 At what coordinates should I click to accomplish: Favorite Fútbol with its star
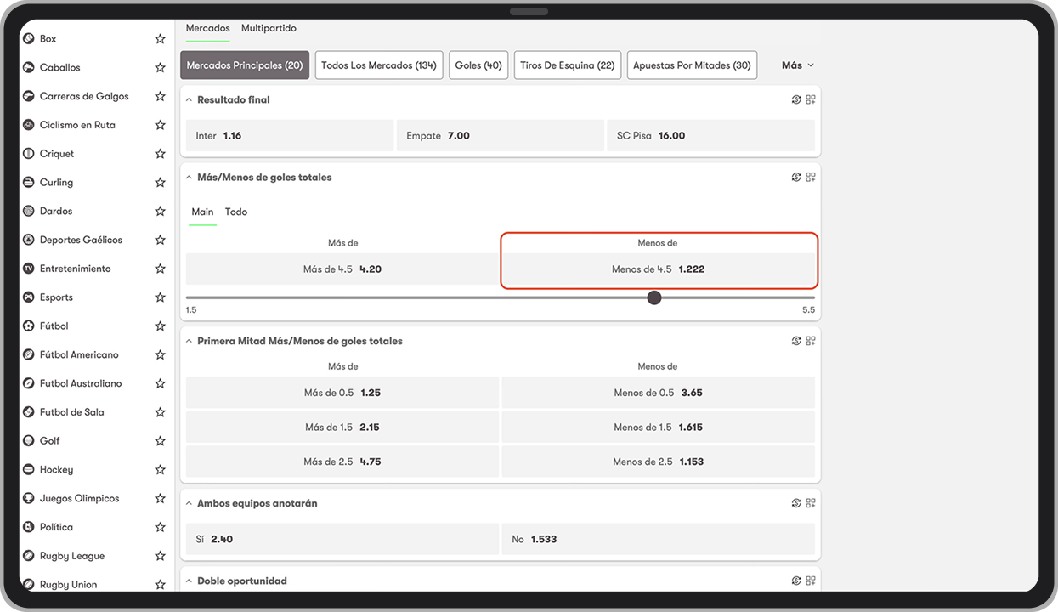point(160,326)
